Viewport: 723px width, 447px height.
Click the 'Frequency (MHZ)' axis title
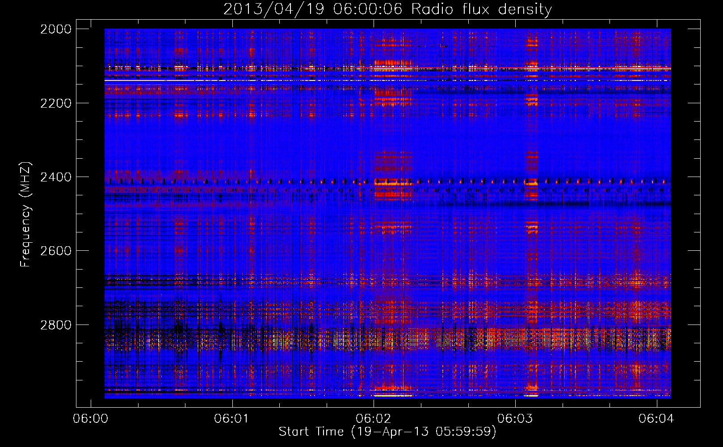26,214
